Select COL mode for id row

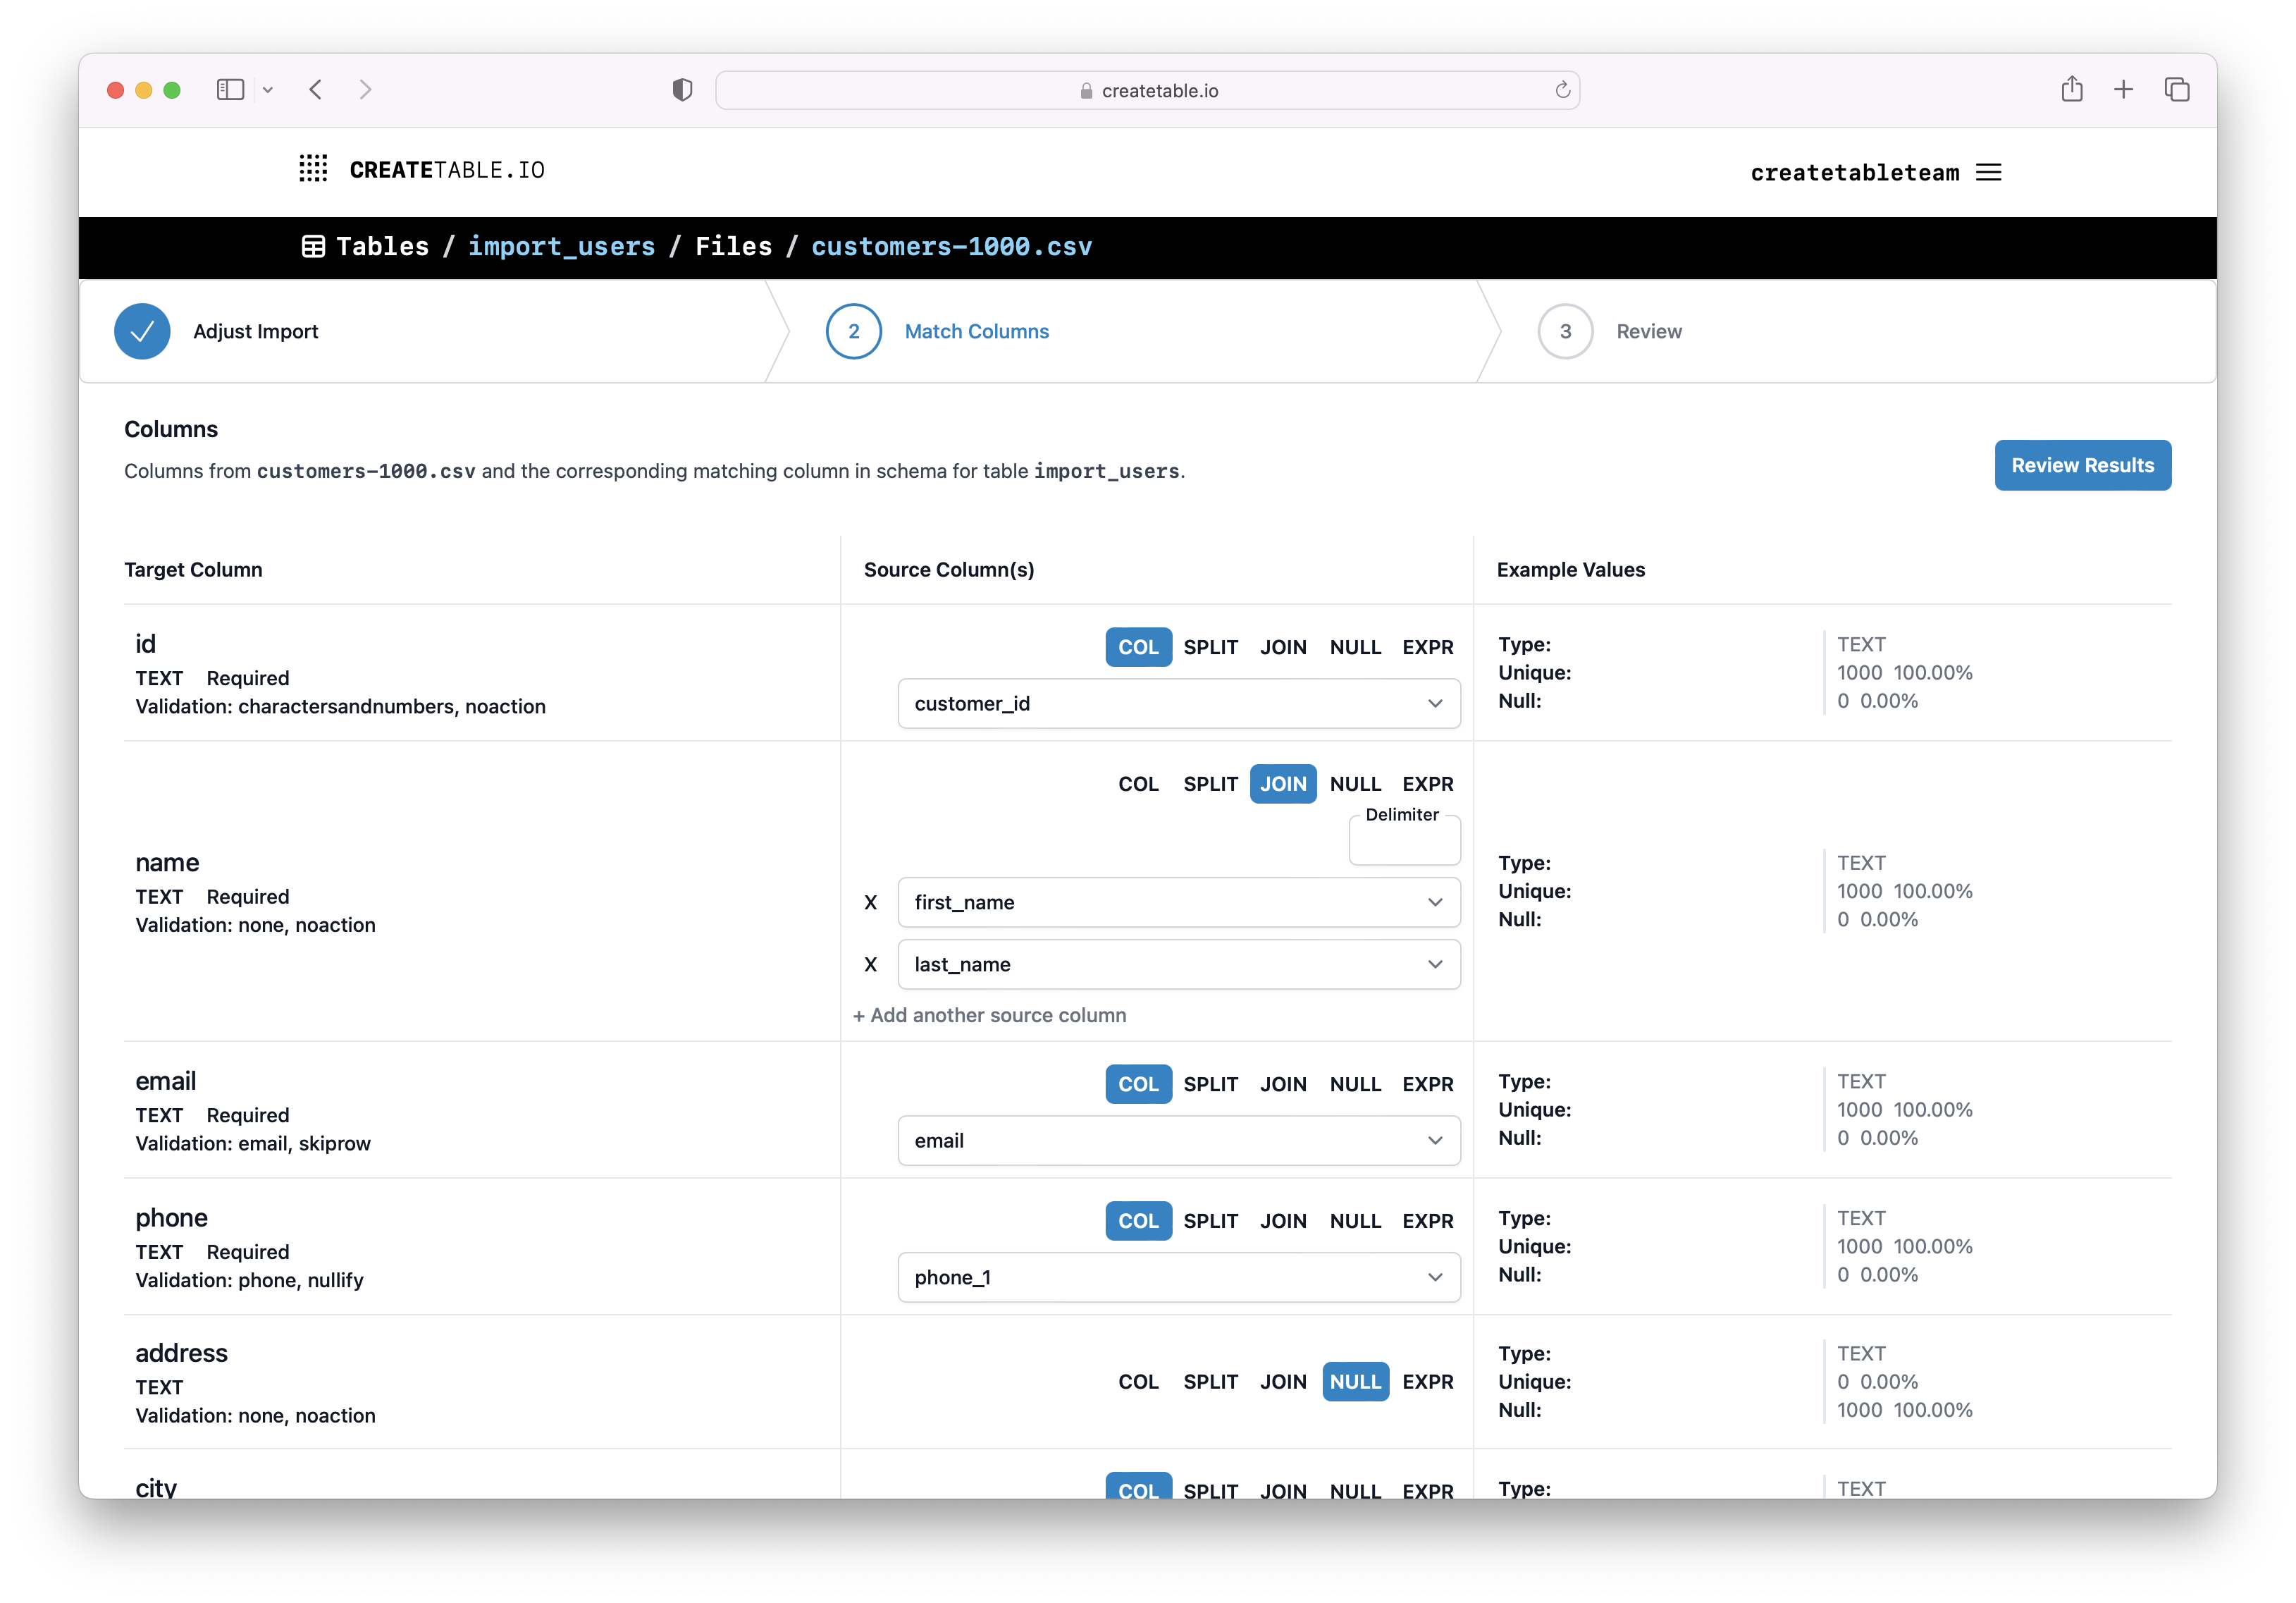pos(1138,647)
